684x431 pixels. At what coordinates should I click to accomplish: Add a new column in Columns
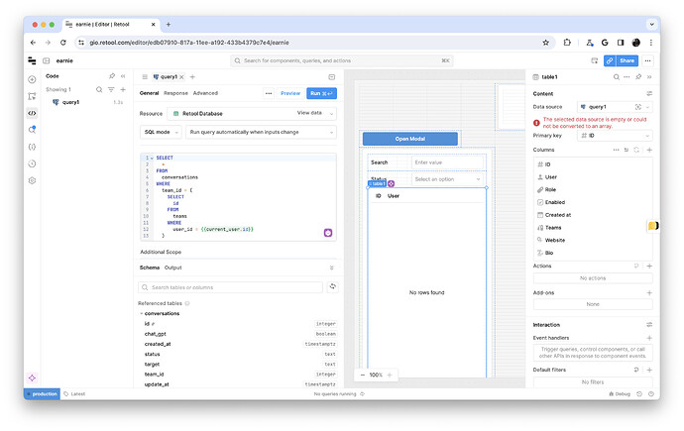(649, 150)
